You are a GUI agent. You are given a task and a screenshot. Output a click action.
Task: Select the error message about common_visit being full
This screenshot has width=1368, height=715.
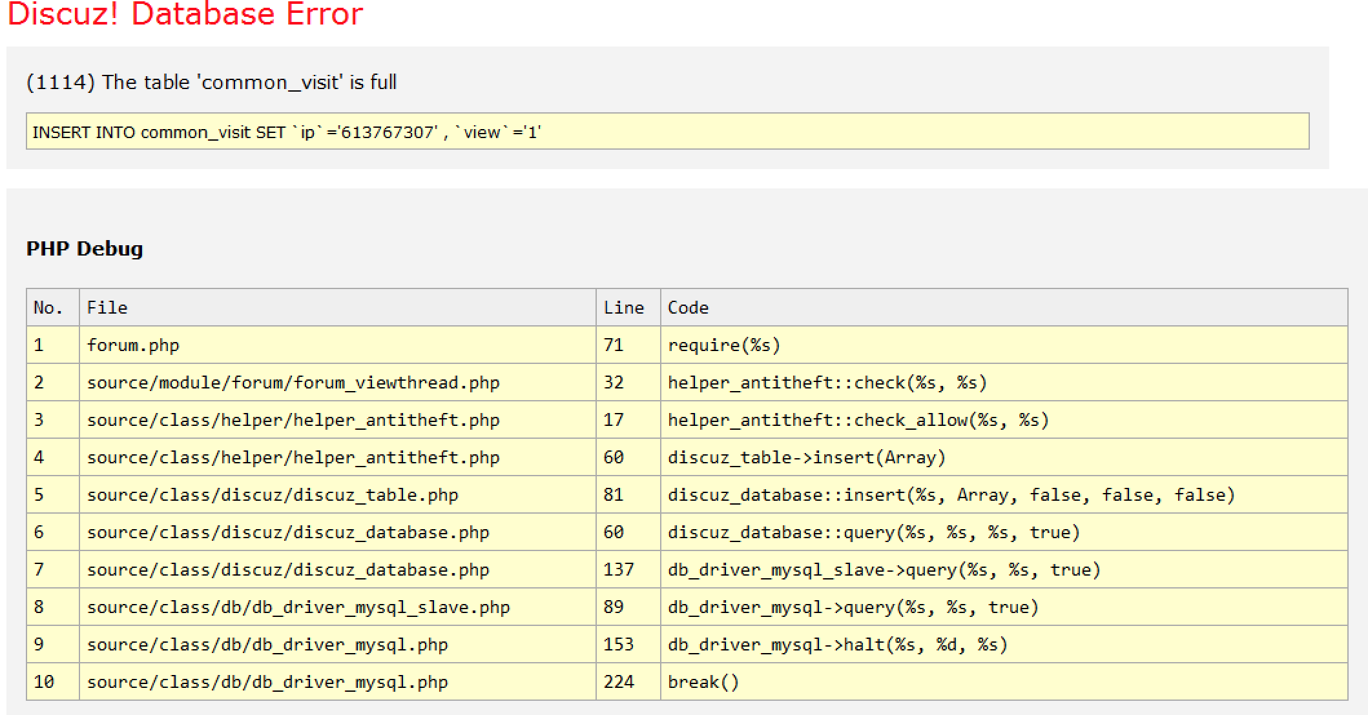tap(211, 83)
